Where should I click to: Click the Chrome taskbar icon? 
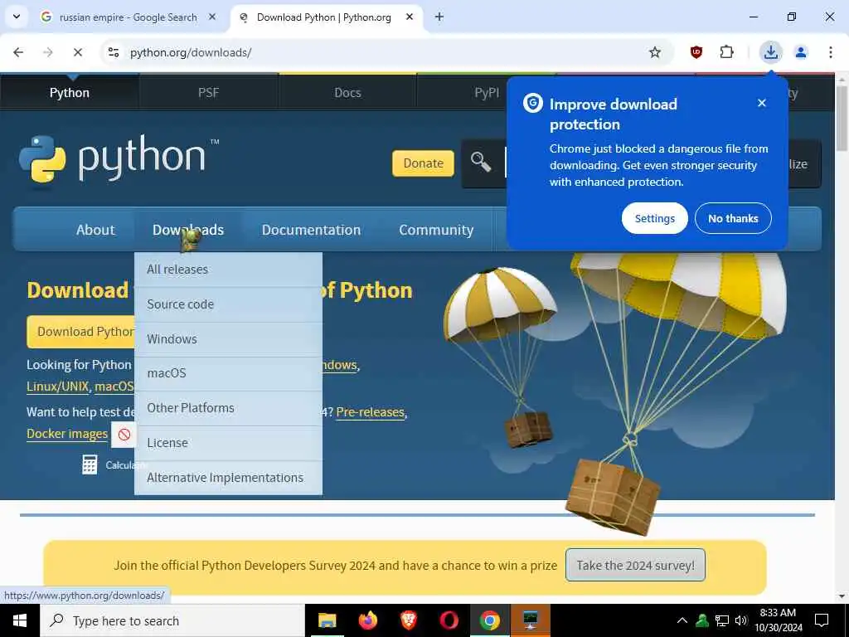tap(489, 620)
